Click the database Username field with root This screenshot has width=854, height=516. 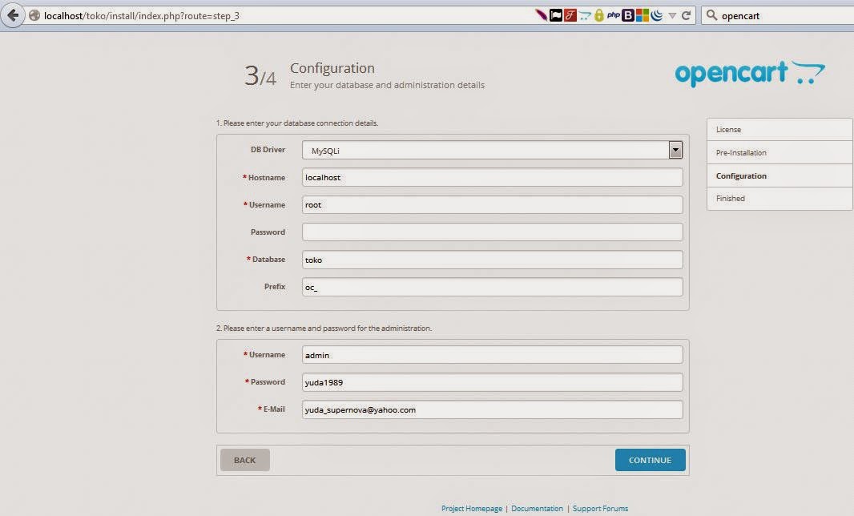click(x=493, y=204)
